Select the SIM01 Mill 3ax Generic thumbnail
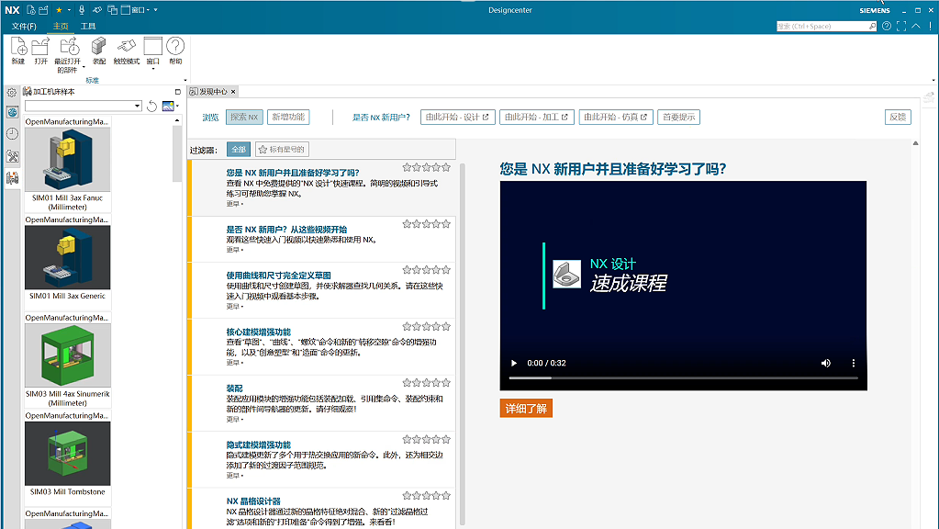 tap(68, 257)
